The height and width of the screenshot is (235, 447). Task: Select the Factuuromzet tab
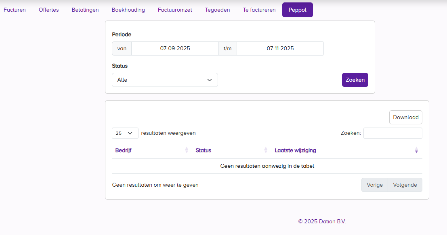[175, 10]
